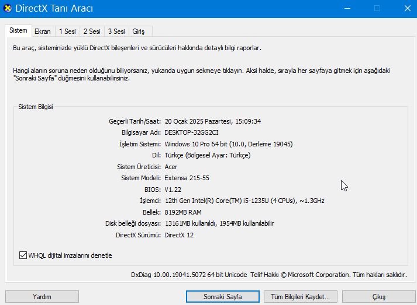This screenshot has width=417, height=305.
Task: Open the 3 Sesi tab
Action: (116, 31)
